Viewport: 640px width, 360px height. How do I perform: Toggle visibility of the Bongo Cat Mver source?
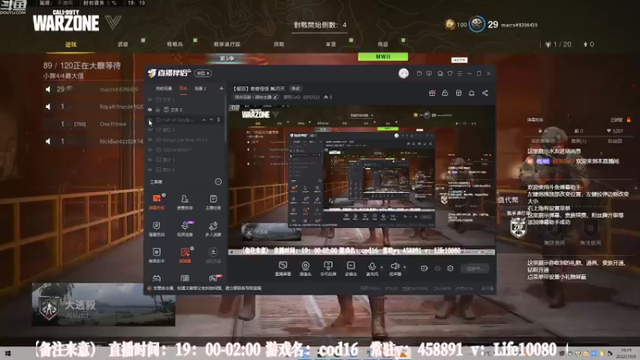click(x=150, y=139)
